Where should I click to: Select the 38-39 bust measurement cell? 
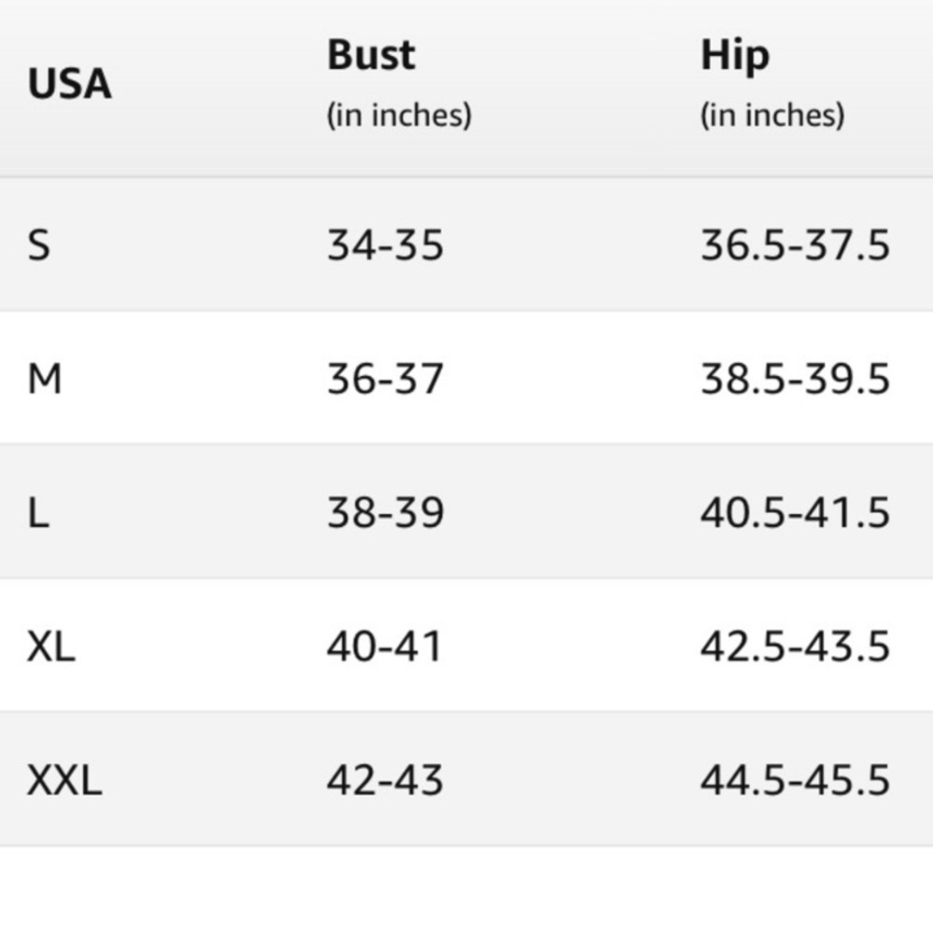pyautogui.click(x=384, y=513)
